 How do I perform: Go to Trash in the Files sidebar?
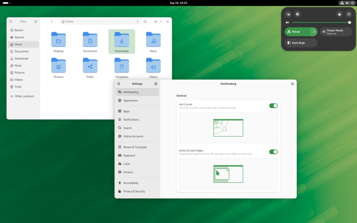pos(18,86)
